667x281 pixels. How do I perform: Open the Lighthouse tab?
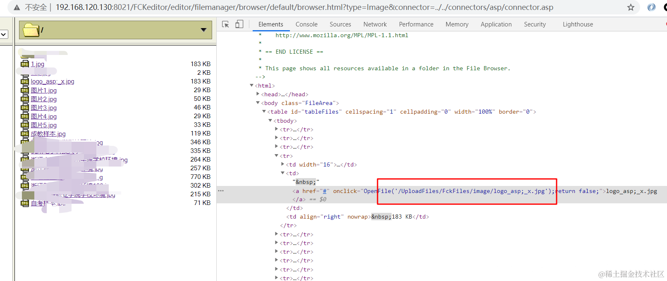578,24
